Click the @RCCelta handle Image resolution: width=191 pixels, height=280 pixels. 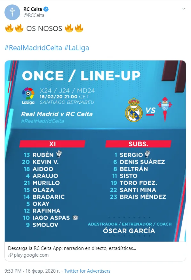[34, 15]
